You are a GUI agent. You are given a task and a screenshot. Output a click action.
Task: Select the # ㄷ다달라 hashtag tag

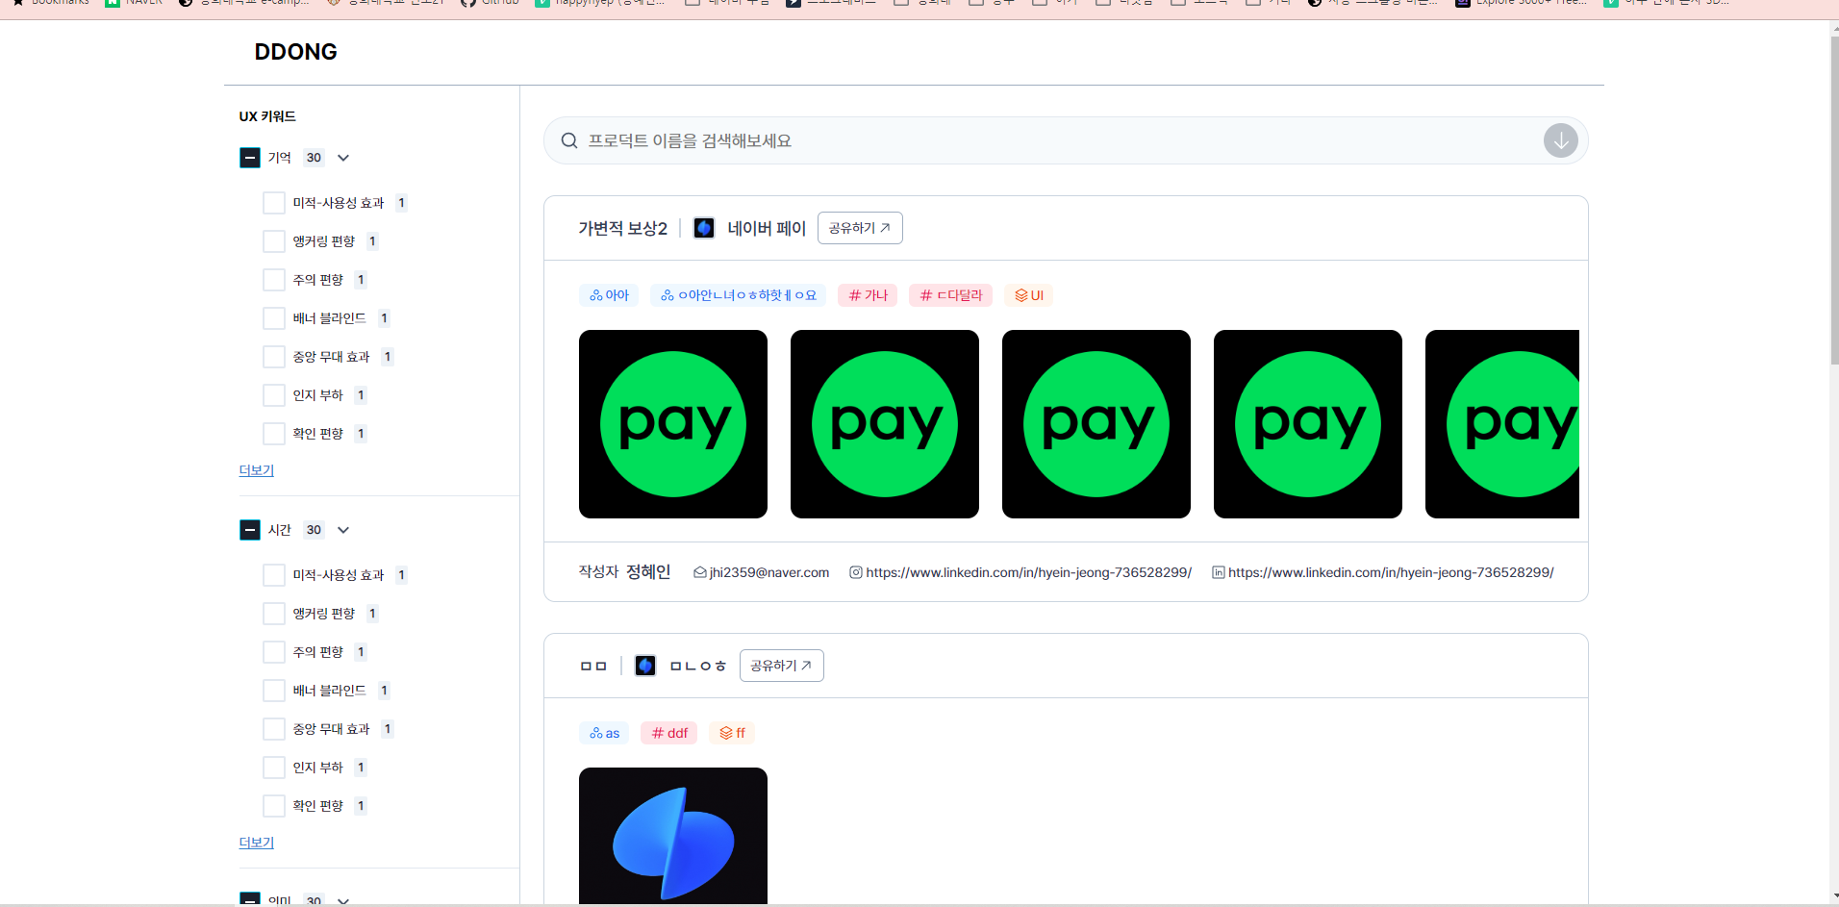951,295
